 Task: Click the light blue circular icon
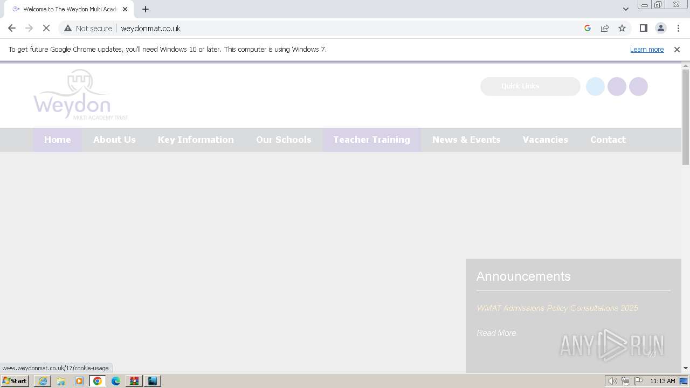(x=595, y=86)
